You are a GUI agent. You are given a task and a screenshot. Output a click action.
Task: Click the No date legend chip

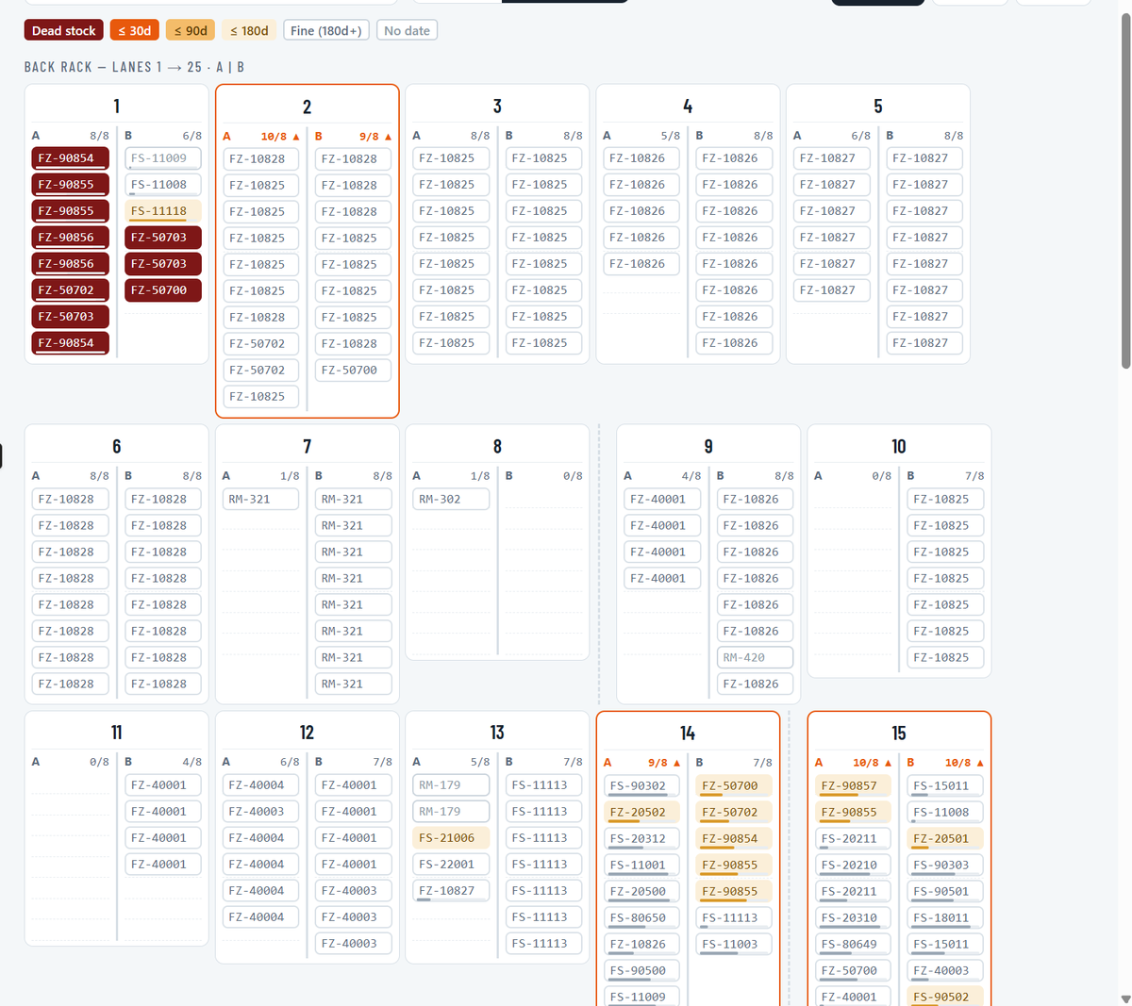(x=407, y=30)
